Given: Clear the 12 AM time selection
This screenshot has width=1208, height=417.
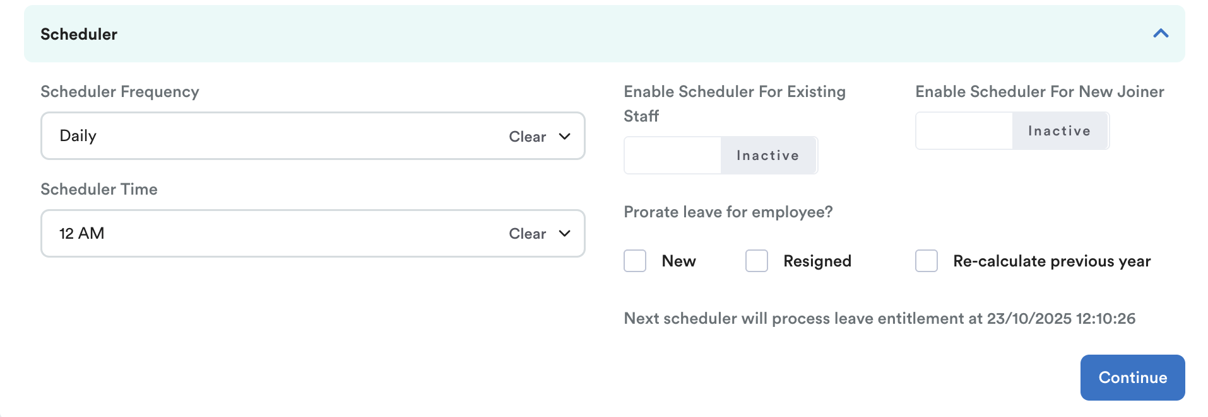Looking at the screenshot, I should coord(527,234).
